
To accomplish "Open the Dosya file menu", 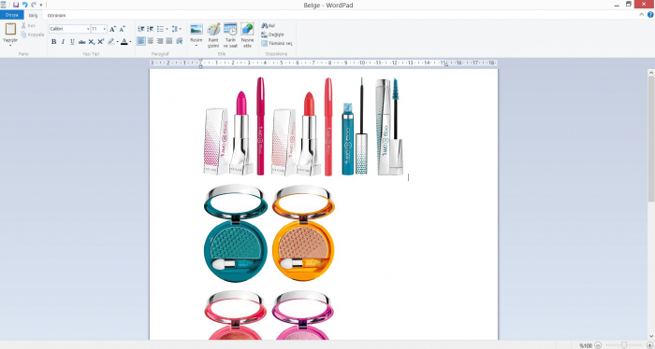I will pos(11,15).
